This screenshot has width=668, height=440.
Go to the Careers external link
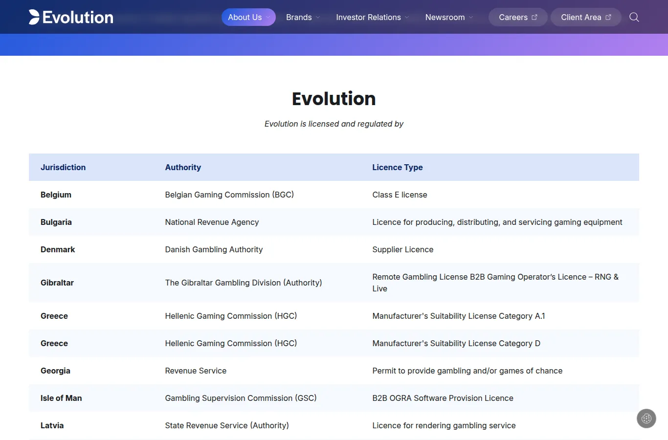click(x=518, y=17)
